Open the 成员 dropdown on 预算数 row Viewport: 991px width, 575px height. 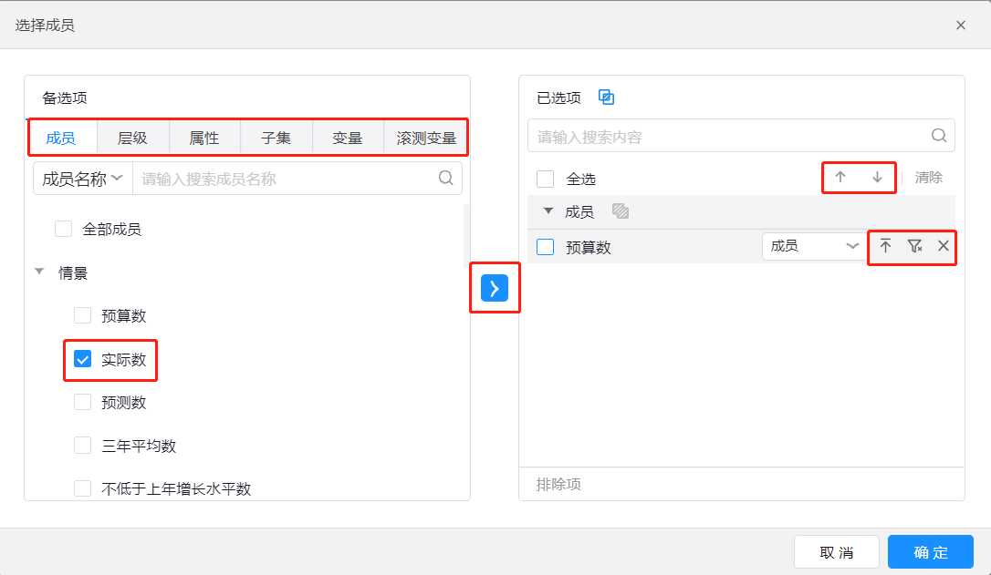tap(813, 246)
